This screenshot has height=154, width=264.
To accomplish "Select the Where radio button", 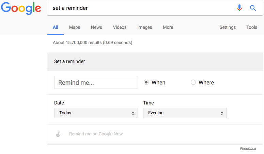I will click(x=193, y=82).
